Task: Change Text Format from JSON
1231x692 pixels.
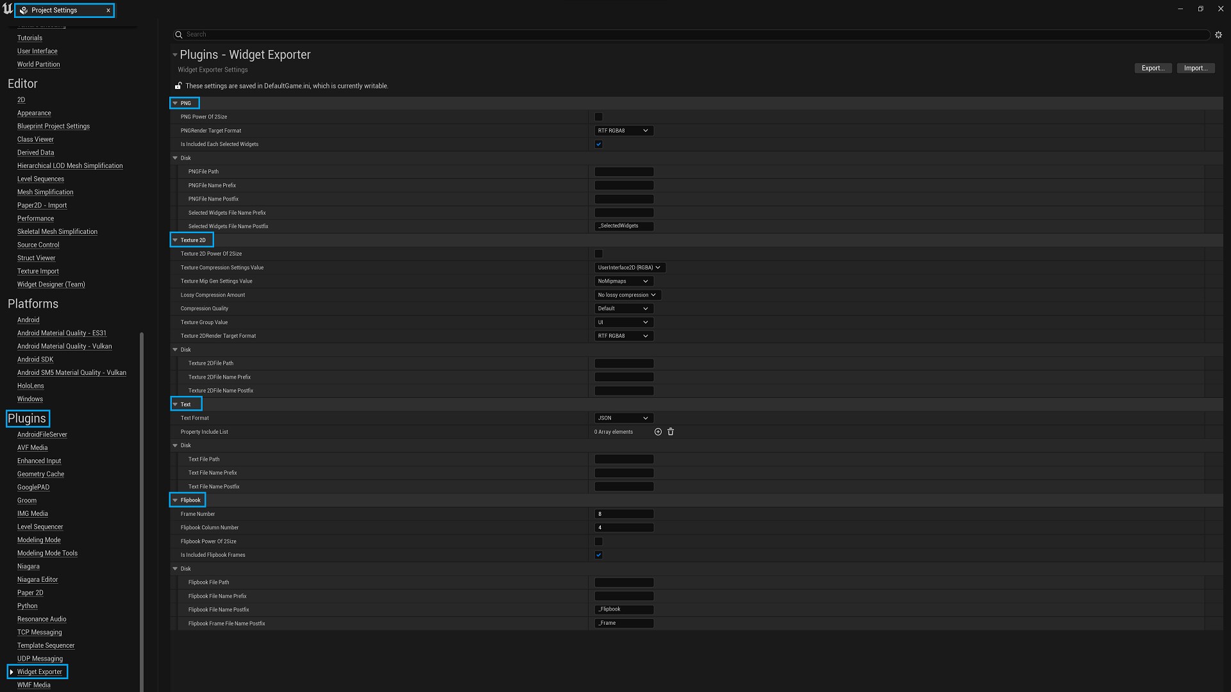Action: coord(623,418)
